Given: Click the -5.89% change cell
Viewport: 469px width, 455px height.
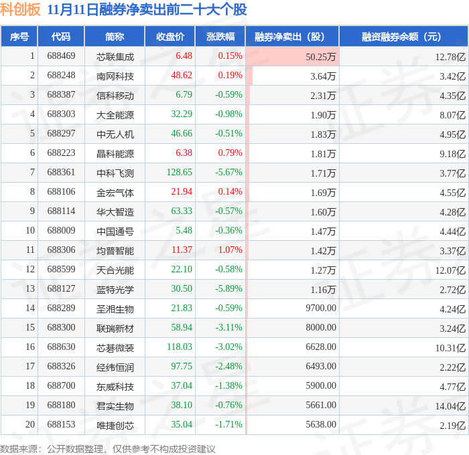Looking at the screenshot, I should point(229,289).
